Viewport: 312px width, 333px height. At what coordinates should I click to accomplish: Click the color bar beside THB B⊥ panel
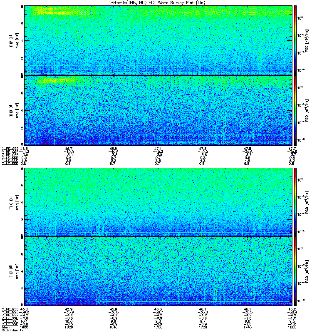295,40
